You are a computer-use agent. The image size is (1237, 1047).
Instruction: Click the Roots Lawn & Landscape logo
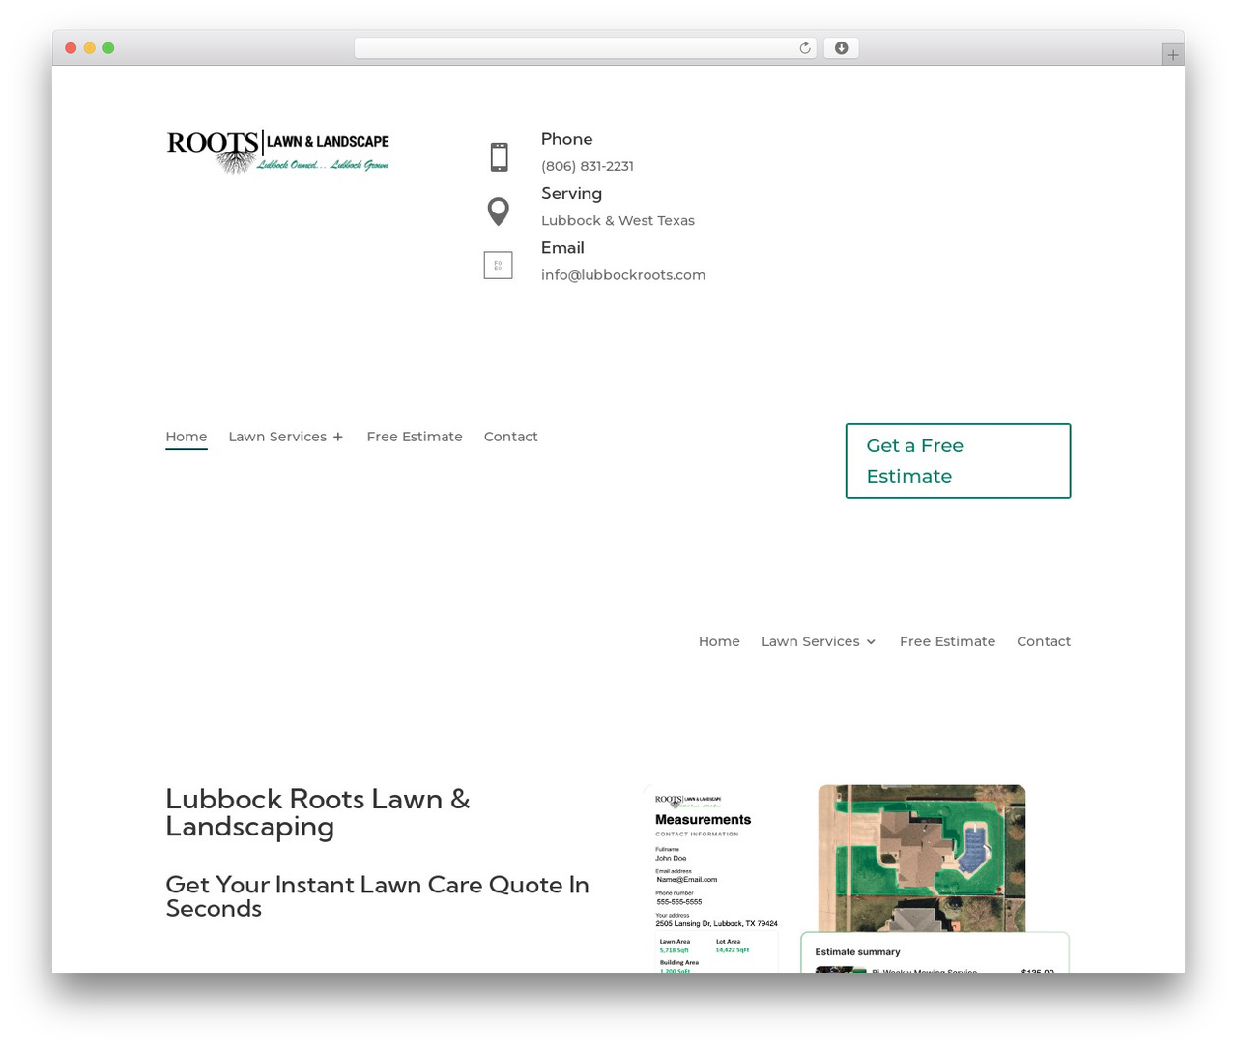[277, 152]
